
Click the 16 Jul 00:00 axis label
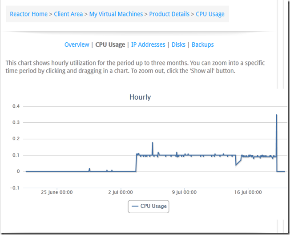pyautogui.click(x=248, y=192)
